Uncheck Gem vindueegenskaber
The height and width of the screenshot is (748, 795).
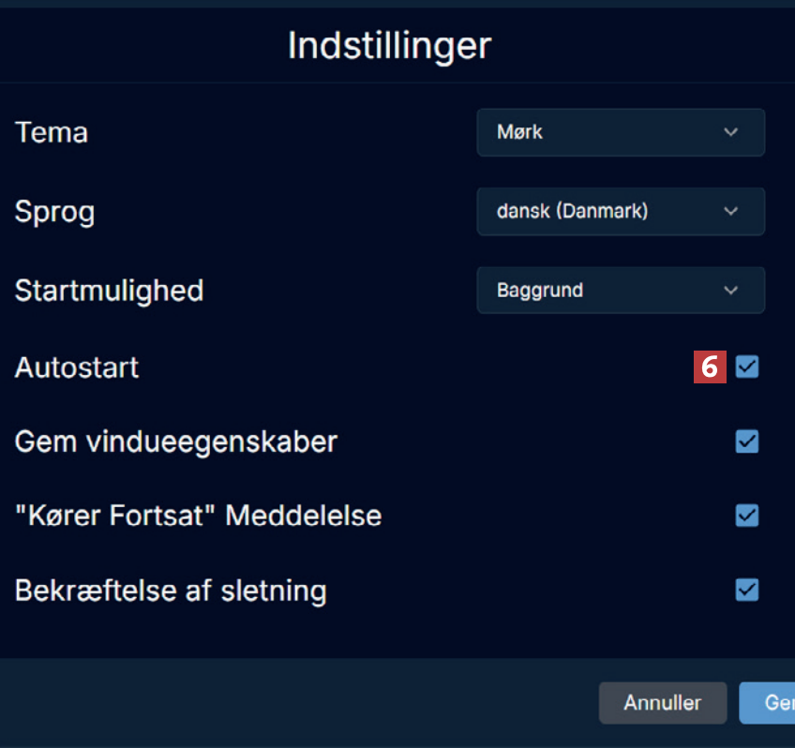[747, 441]
